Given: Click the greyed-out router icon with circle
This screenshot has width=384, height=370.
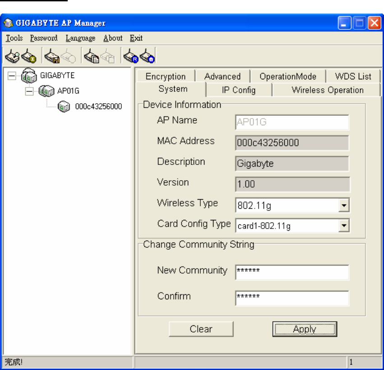Looking at the screenshot, I should [x=68, y=56].
